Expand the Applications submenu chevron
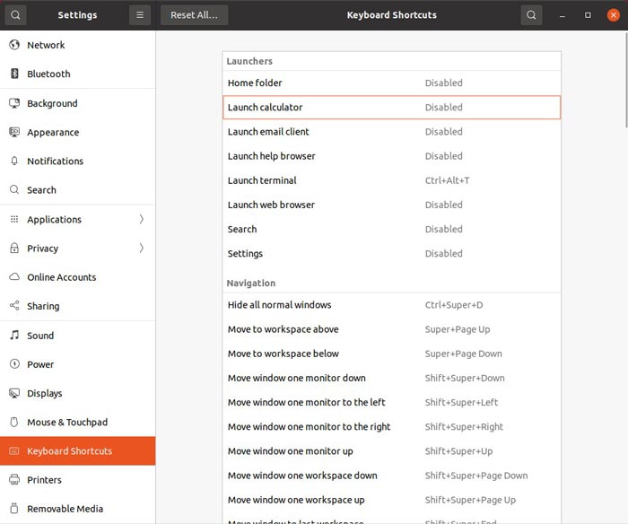This screenshot has width=628, height=524. pyautogui.click(x=141, y=219)
